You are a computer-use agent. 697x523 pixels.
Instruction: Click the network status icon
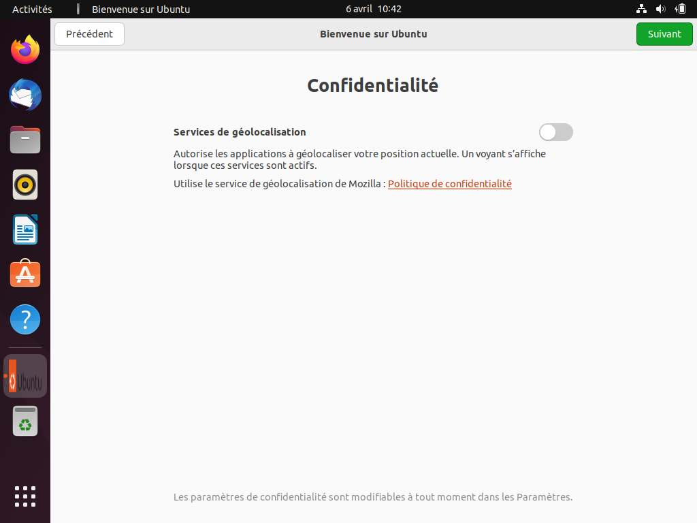coord(641,9)
